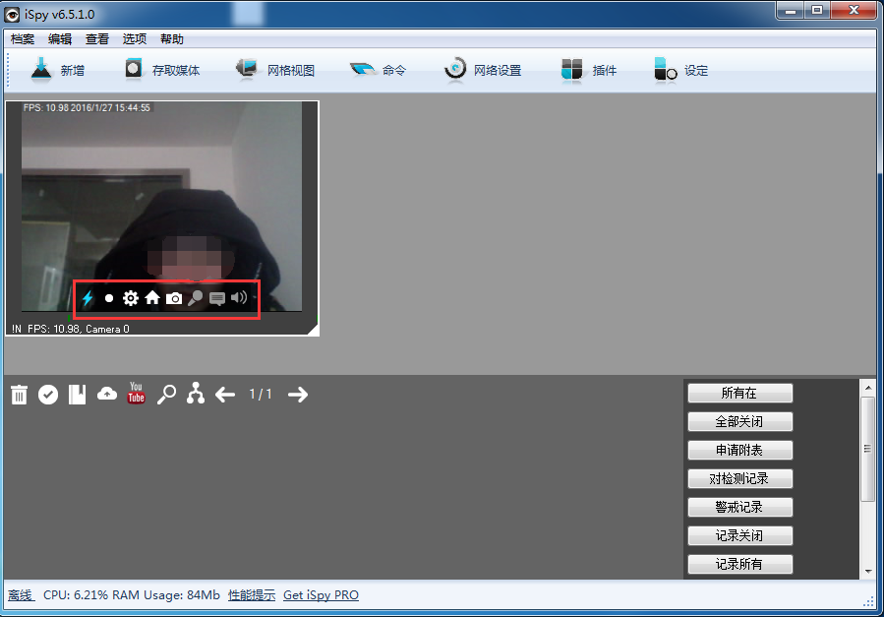Click the merge/branch icon in the media bar
This screenshot has width=884, height=617.
coord(196,393)
